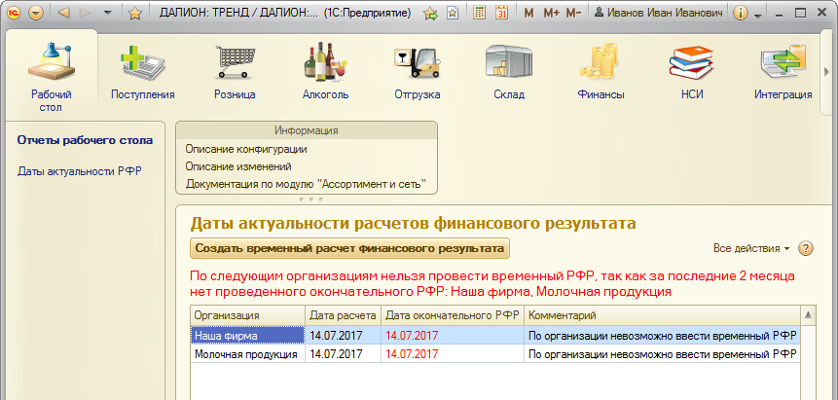
Task: Open the Финансы section
Action: 601,72
